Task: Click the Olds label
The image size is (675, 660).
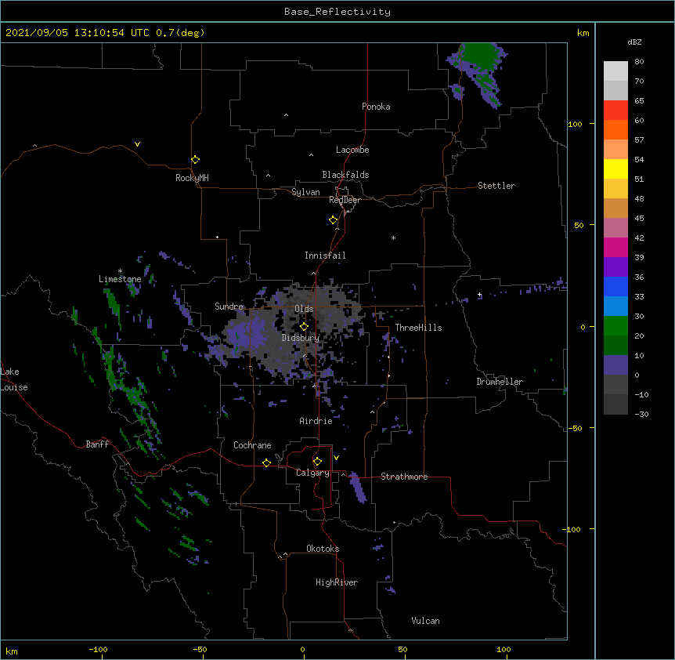Action: coord(304,309)
